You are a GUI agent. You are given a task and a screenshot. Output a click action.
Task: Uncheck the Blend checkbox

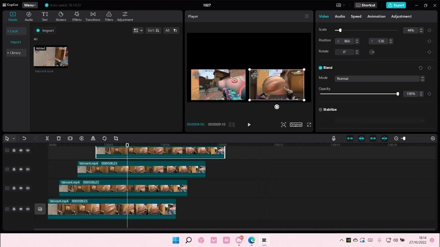(x=320, y=68)
